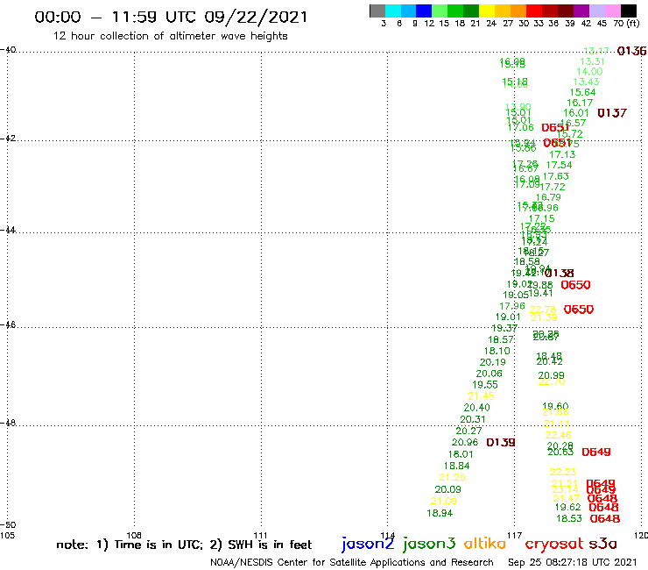648x570 pixels.
Task: Select the jason3 satellite legend label
Action: pyautogui.click(x=429, y=544)
